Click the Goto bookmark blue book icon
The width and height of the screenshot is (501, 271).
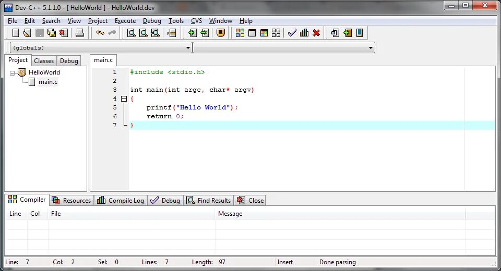(x=360, y=33)
